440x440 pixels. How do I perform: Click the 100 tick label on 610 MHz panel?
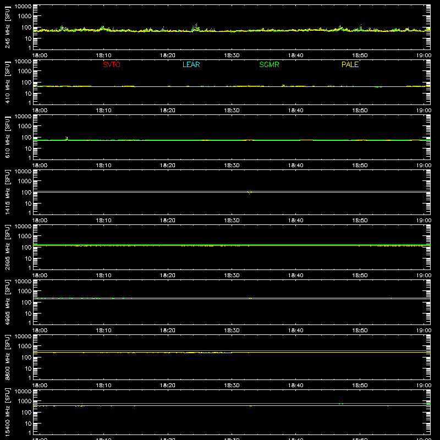(26, 137)
